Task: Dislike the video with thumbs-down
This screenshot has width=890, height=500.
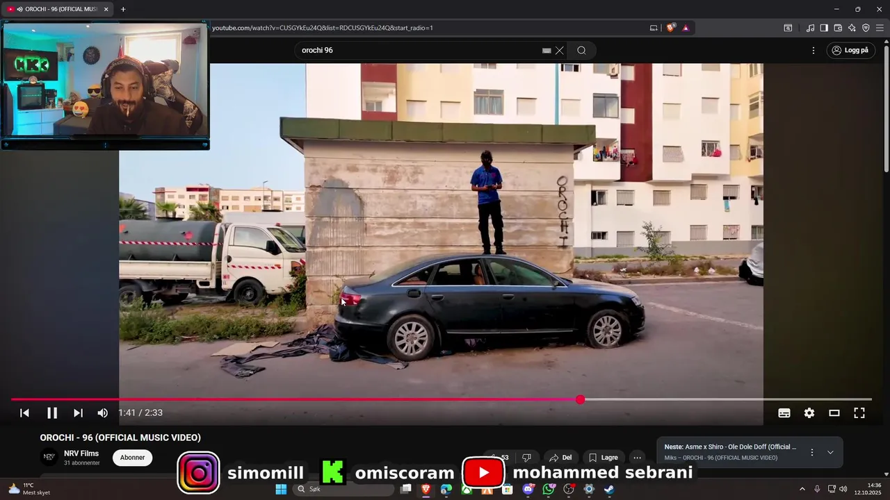Action: 526,458
